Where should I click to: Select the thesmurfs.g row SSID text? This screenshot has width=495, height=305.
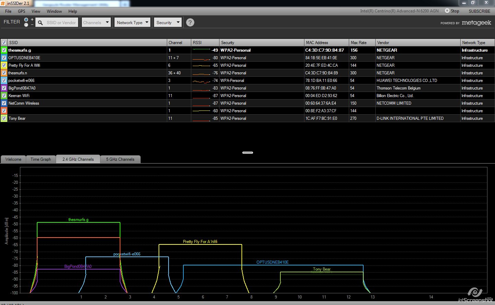(20, 50)
